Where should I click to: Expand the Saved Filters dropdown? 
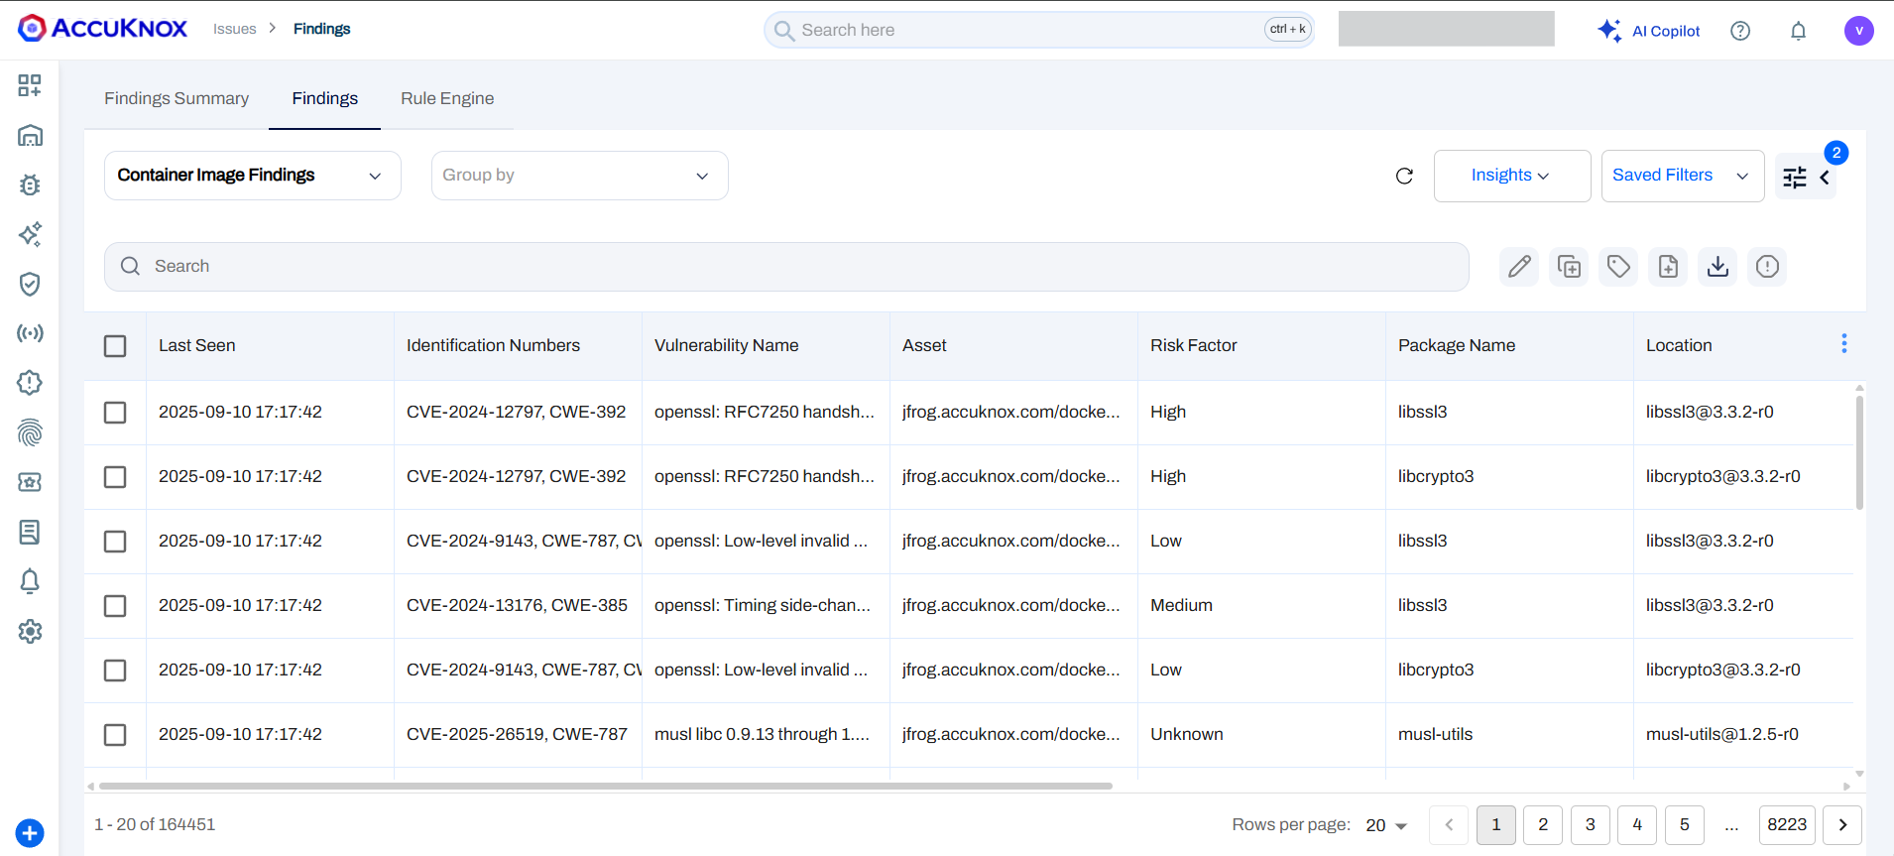point(1682,176)
